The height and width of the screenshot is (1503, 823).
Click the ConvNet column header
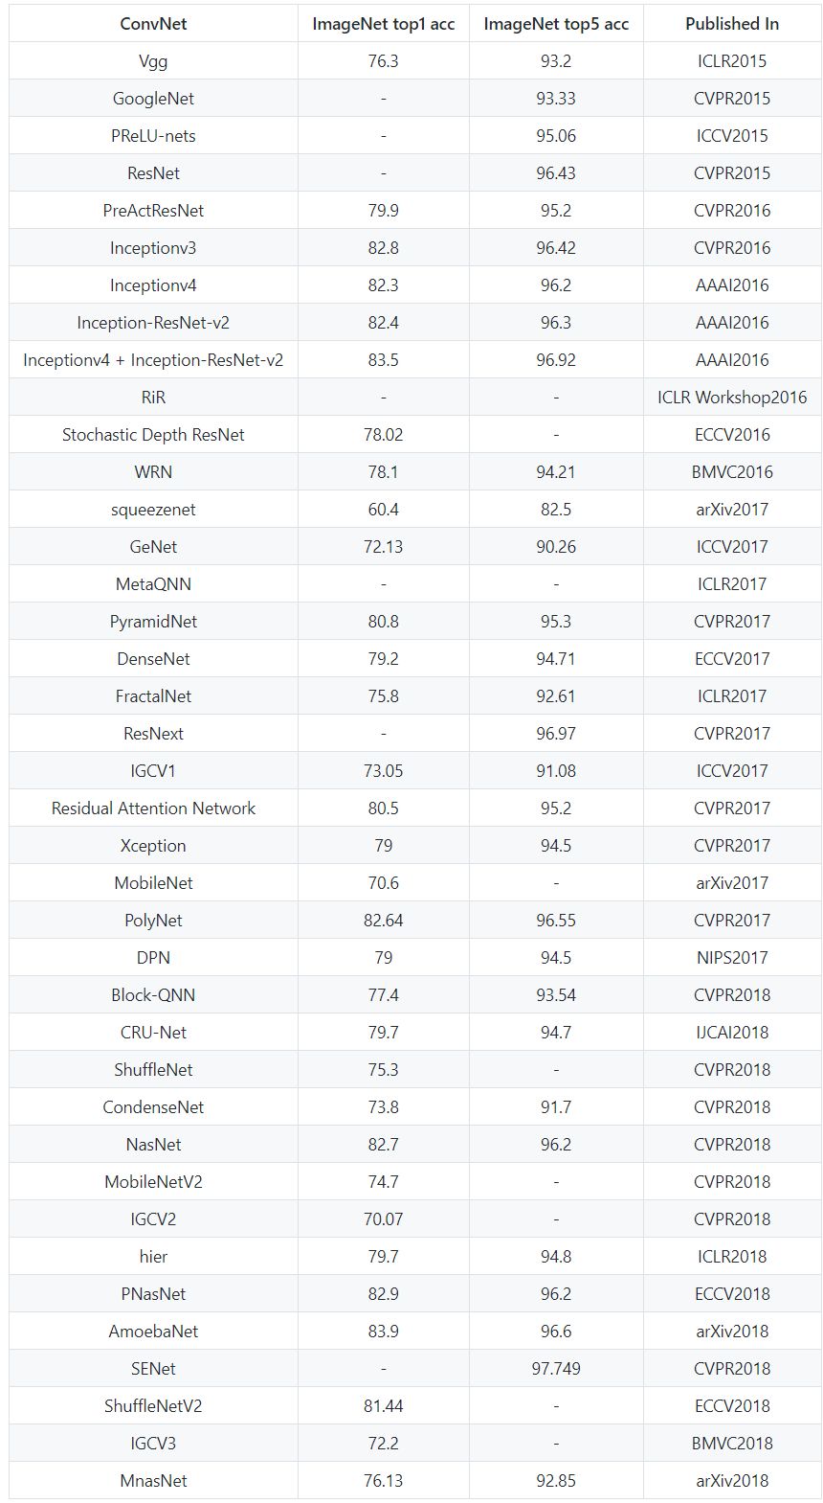click(153, 24)
